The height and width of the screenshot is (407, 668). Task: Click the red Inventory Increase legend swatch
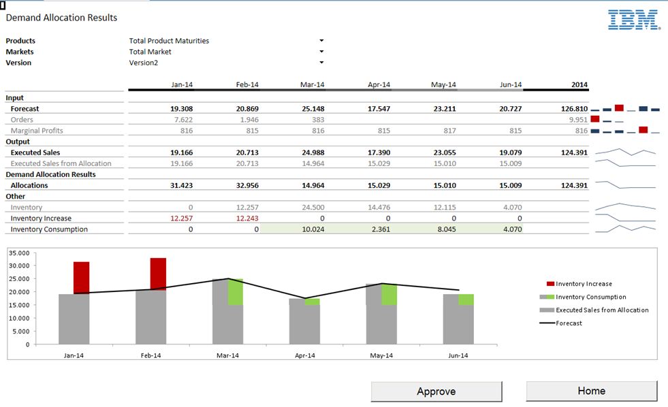tap(550, 284)
